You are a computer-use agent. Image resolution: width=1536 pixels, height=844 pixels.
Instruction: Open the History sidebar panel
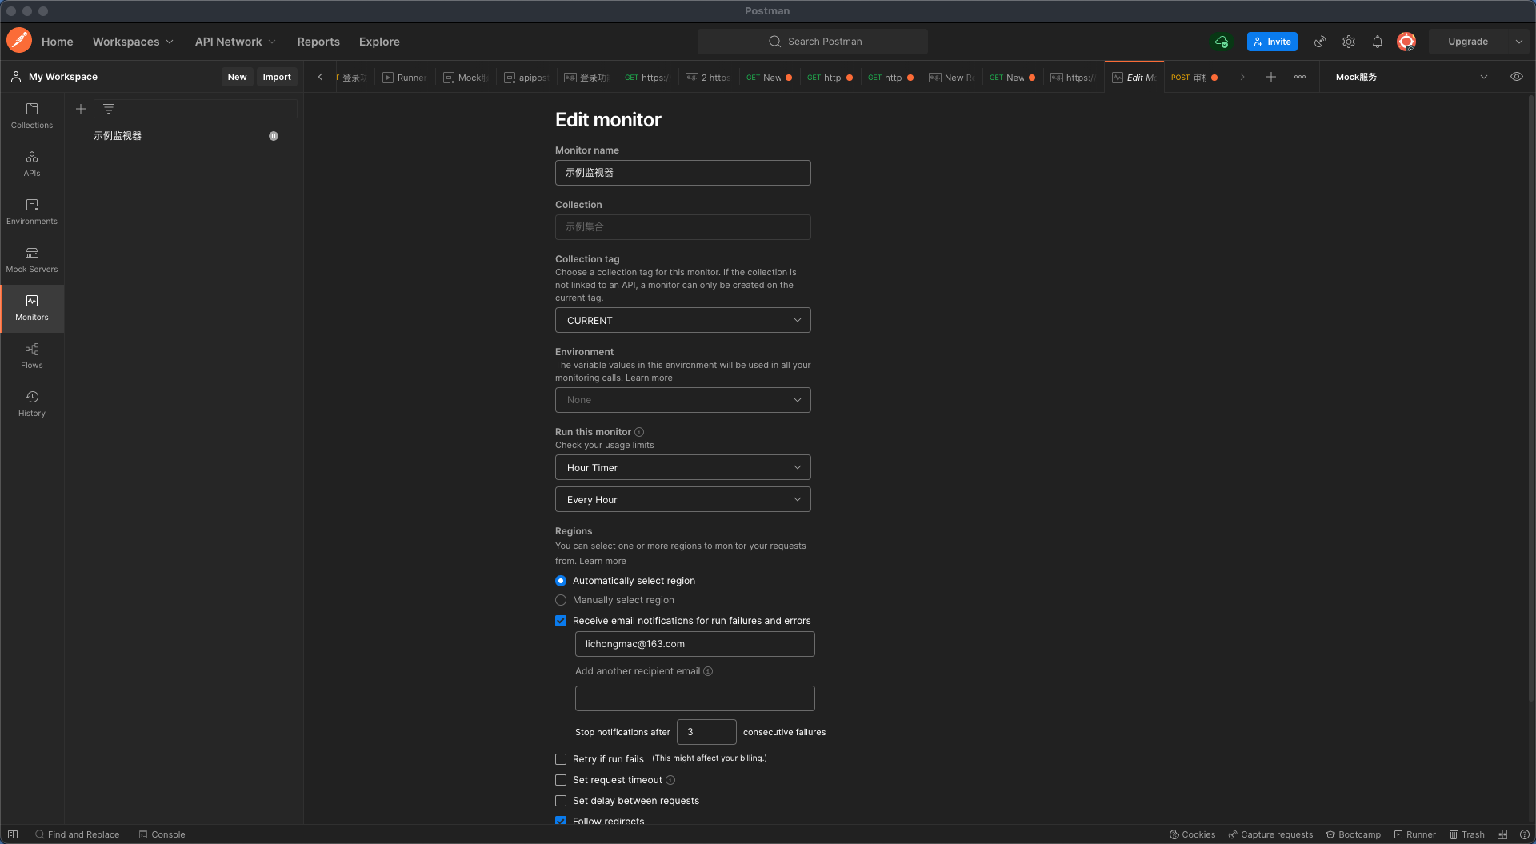32,404
